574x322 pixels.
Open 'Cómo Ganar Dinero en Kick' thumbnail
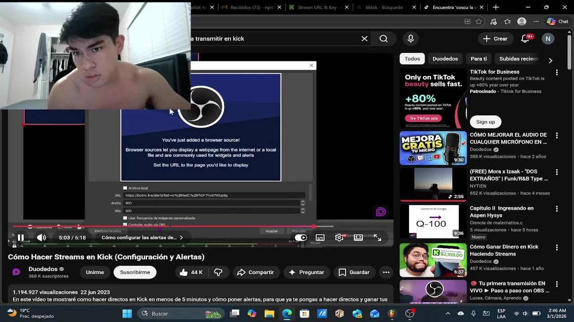click(x=433, y=260)
